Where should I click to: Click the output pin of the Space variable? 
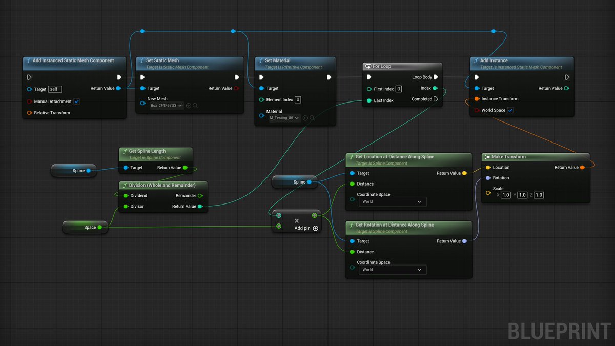pyautogui.click(x=100, y=227)
